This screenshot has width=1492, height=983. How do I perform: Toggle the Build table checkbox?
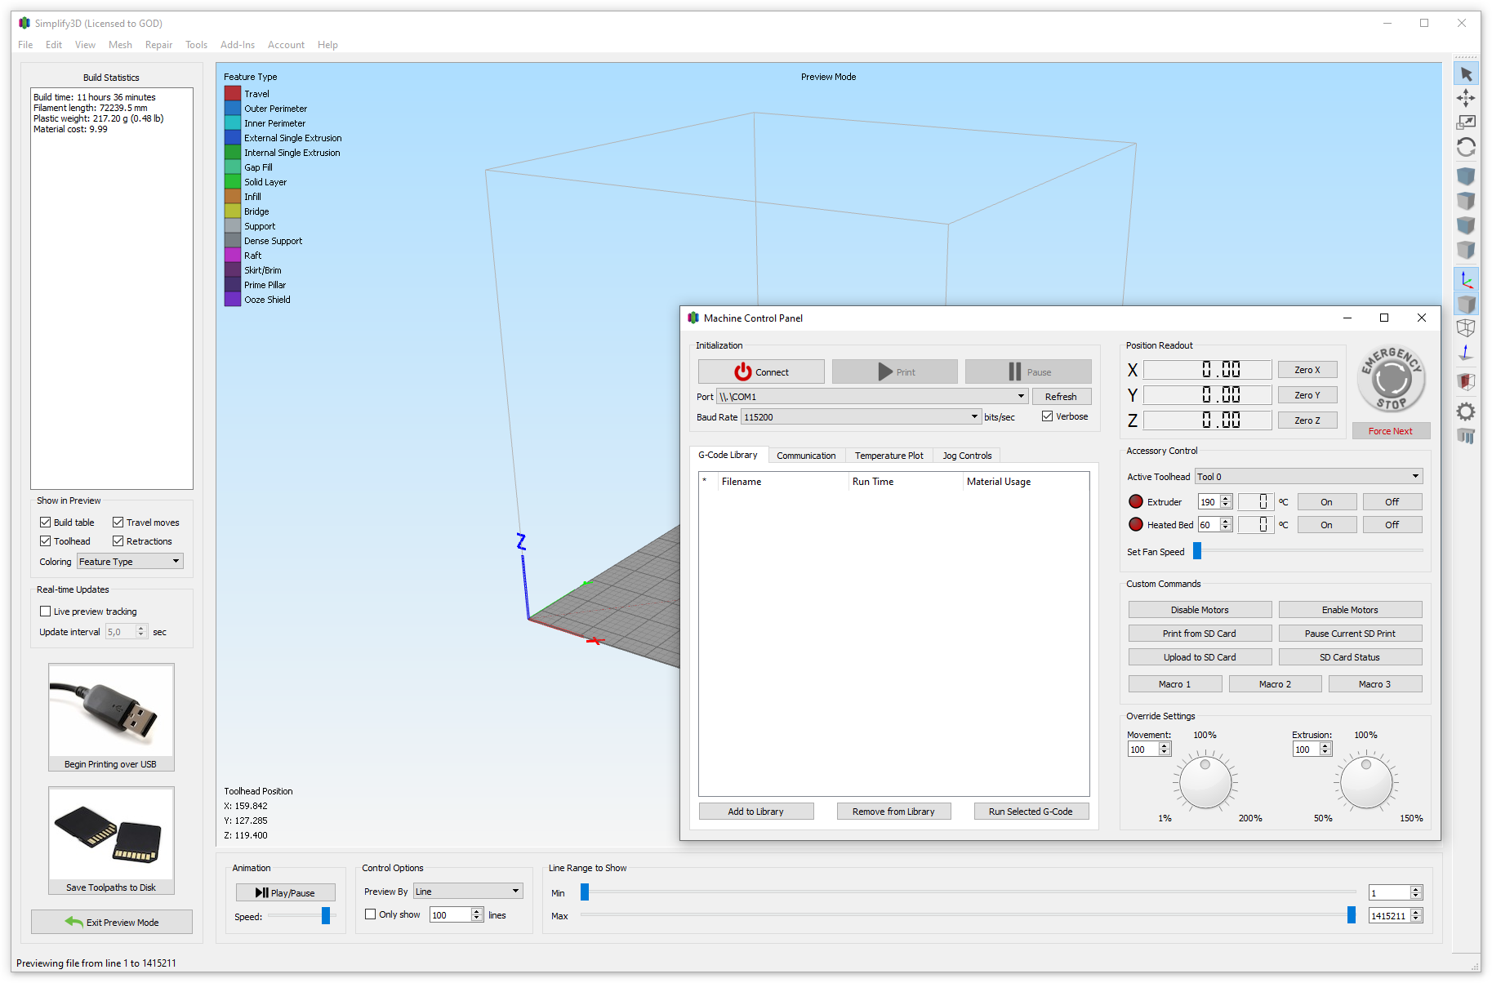pos(46,522)
